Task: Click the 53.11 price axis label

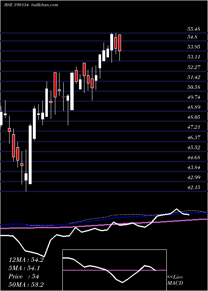Action: 193,57
